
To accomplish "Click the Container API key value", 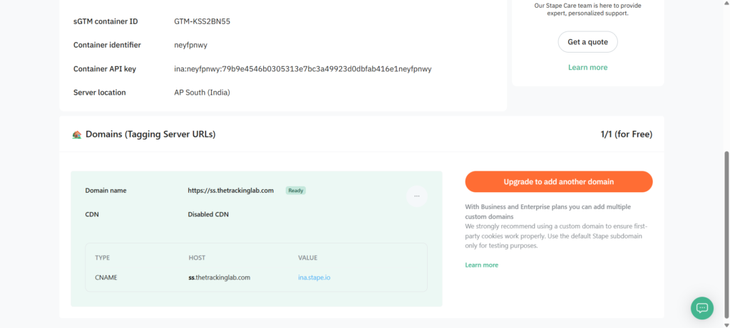I will click(302, 69).
